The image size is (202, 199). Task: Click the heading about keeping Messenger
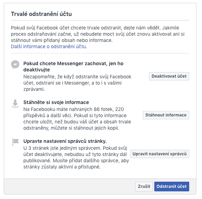click(73, 67)
